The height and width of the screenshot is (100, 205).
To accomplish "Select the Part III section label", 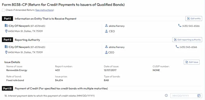I will pyautogui.click(x=7, y=89).
